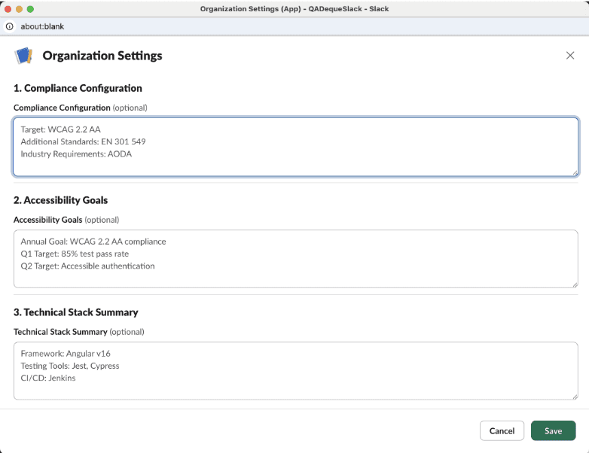Image resolution: width=589 pixels, height=453 pixels.
Task: Focus the Compliance Configuration text area
Action: coord(295,147)
